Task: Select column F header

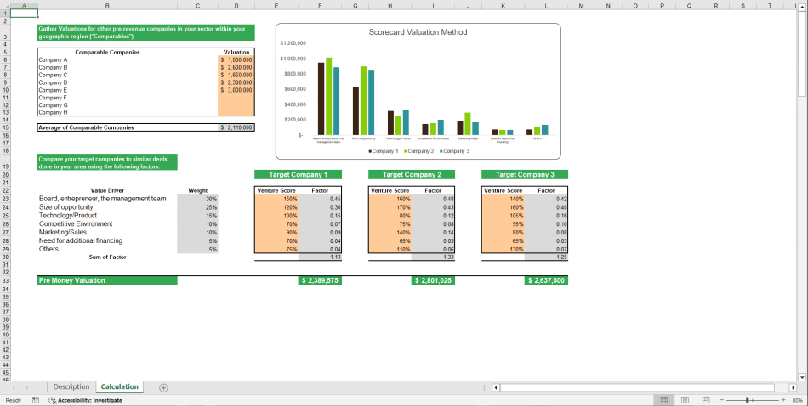Action: (x=319, y=5)
